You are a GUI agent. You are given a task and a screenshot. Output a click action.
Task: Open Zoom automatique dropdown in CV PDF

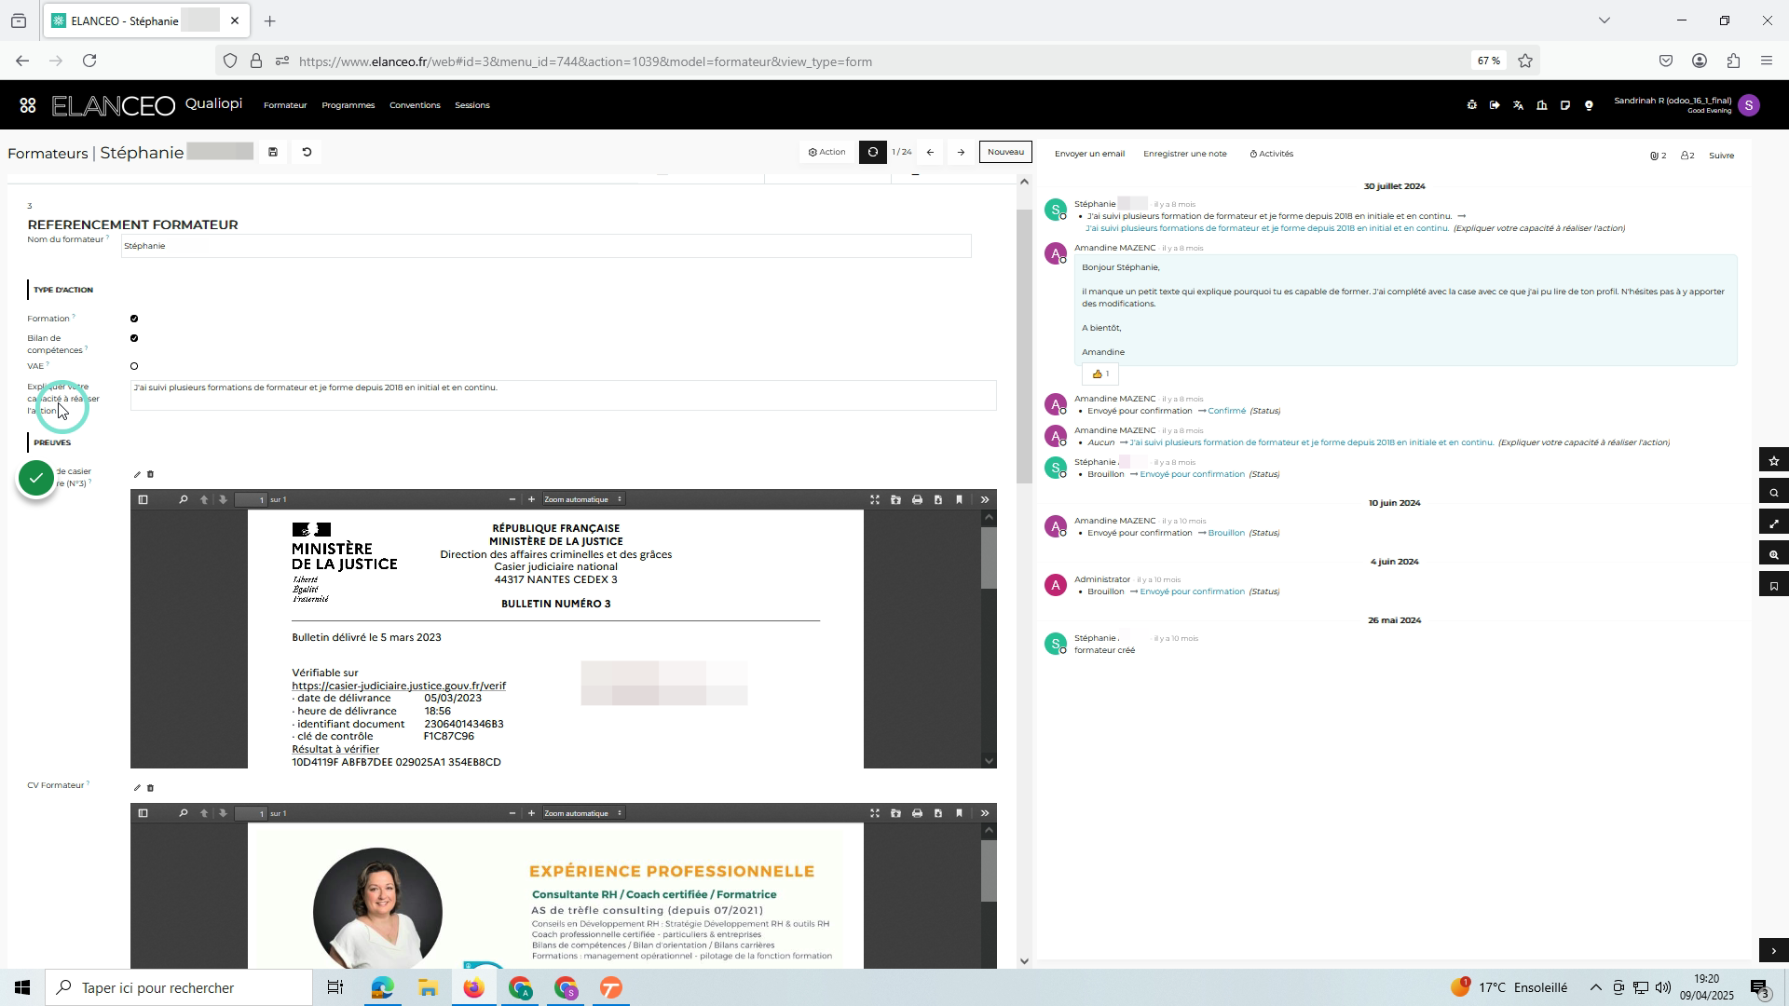(x=582, y=813)
